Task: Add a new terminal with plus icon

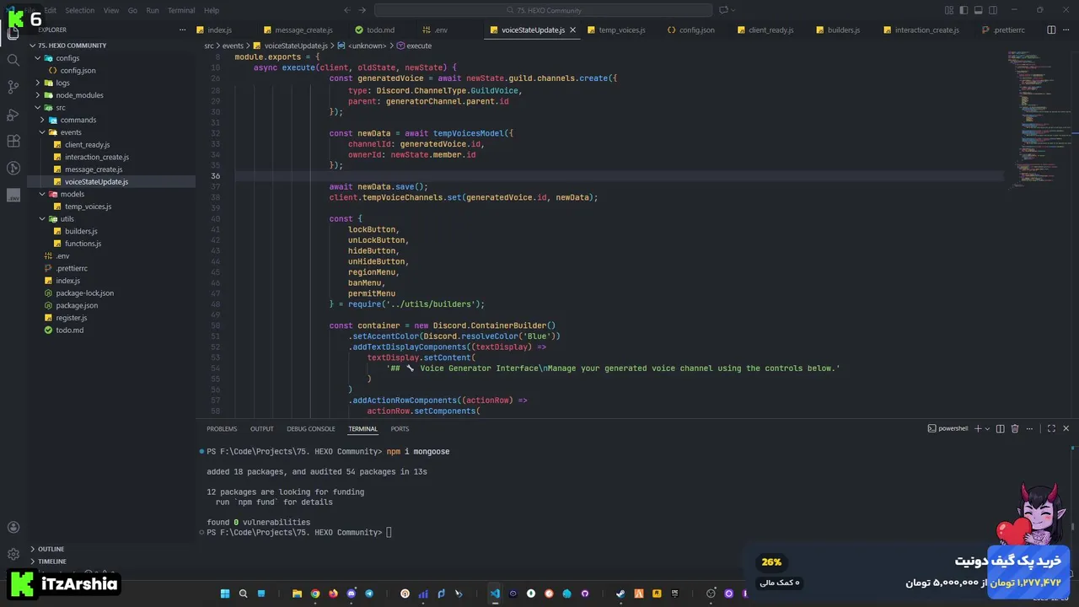Action: (x=978, y=428)
